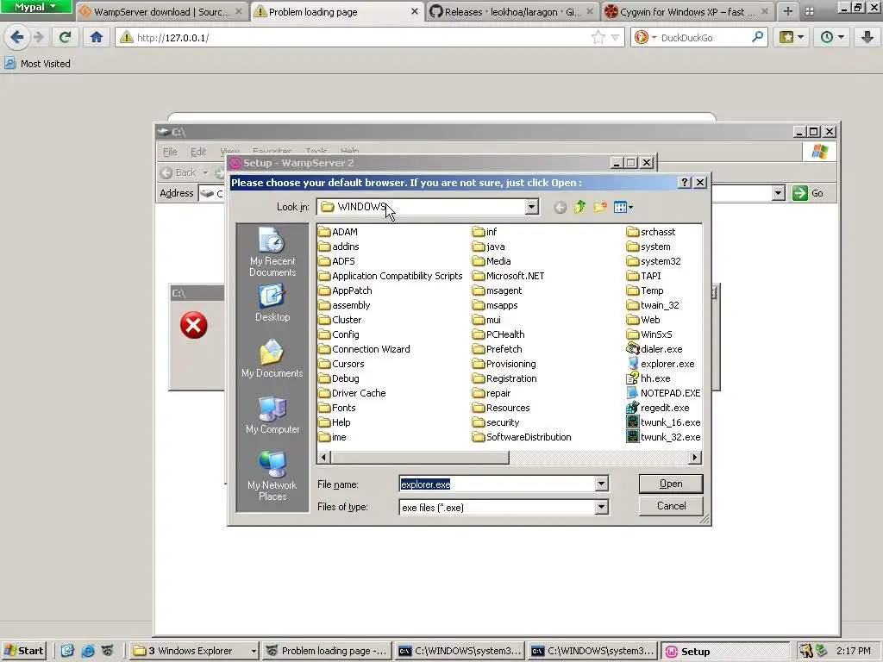
Task: Open My Network Places shortcut
Action: point(272,476)
